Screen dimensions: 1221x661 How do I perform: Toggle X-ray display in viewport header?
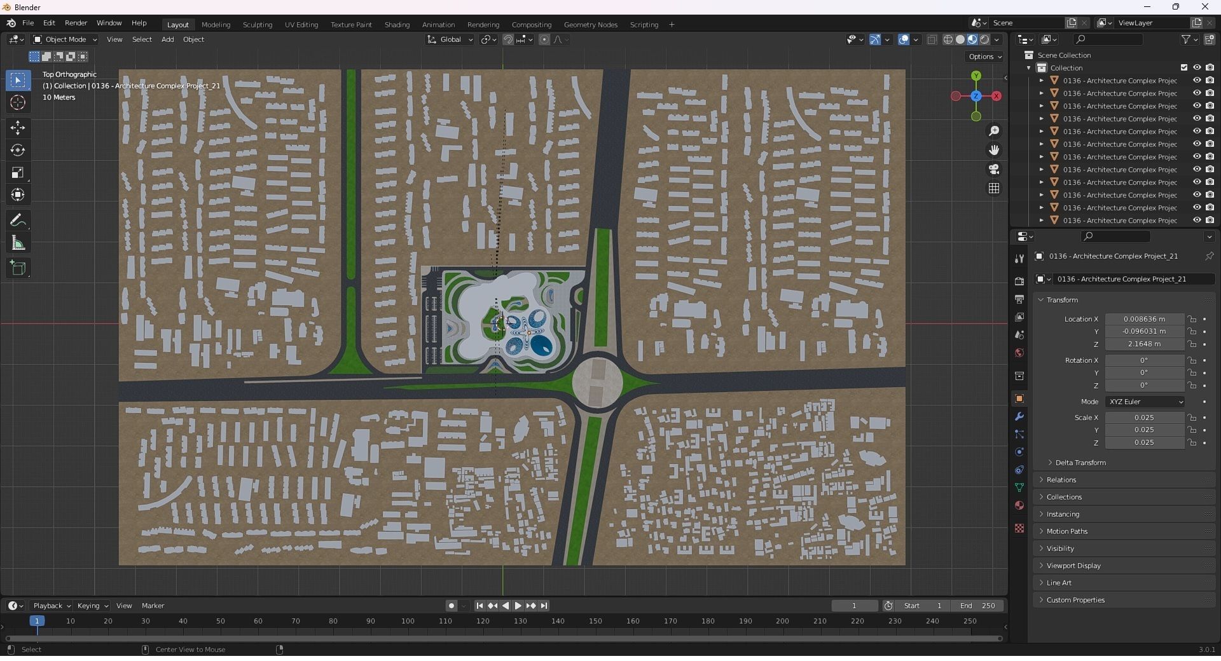point(932,39)
